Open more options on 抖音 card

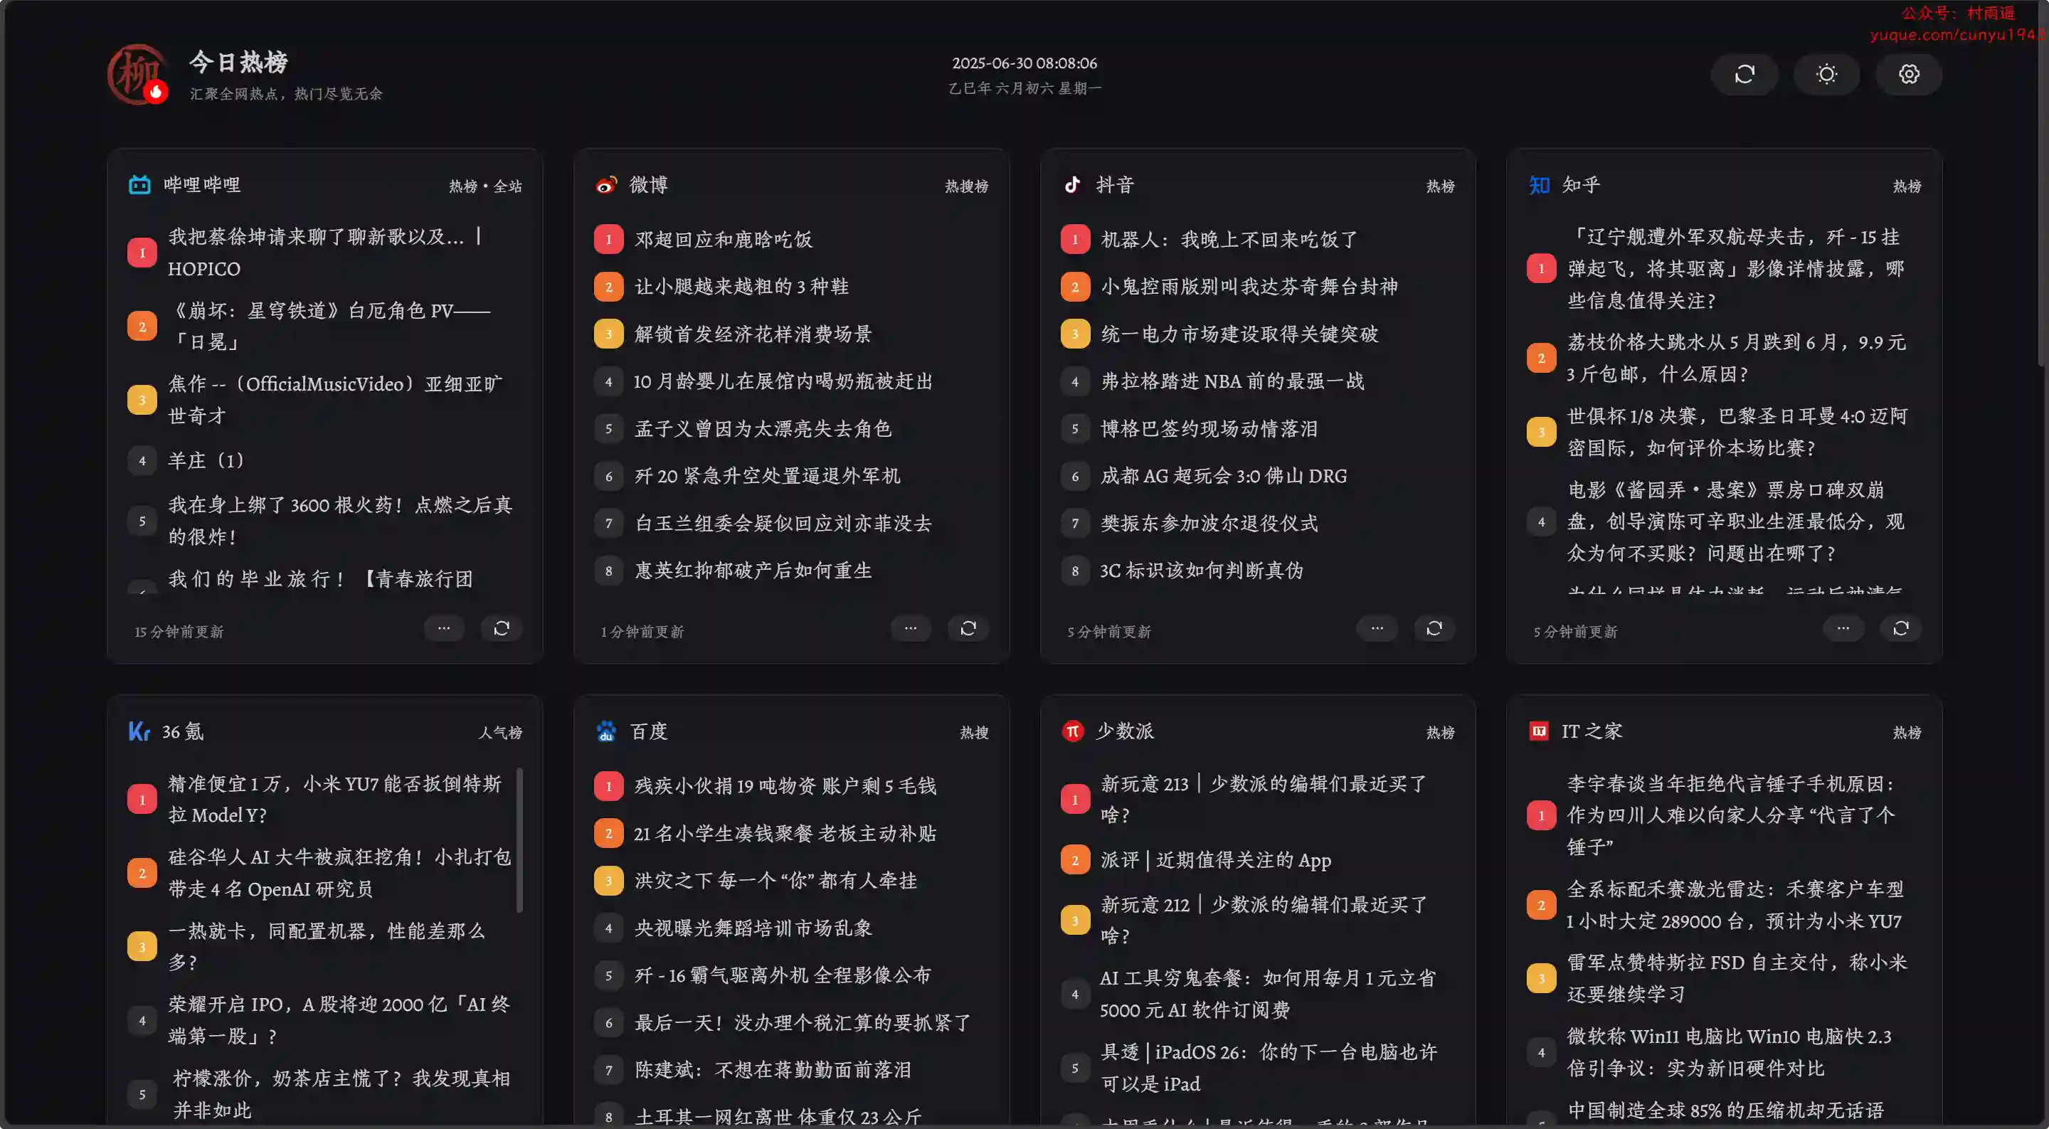tap(1377, 629)
